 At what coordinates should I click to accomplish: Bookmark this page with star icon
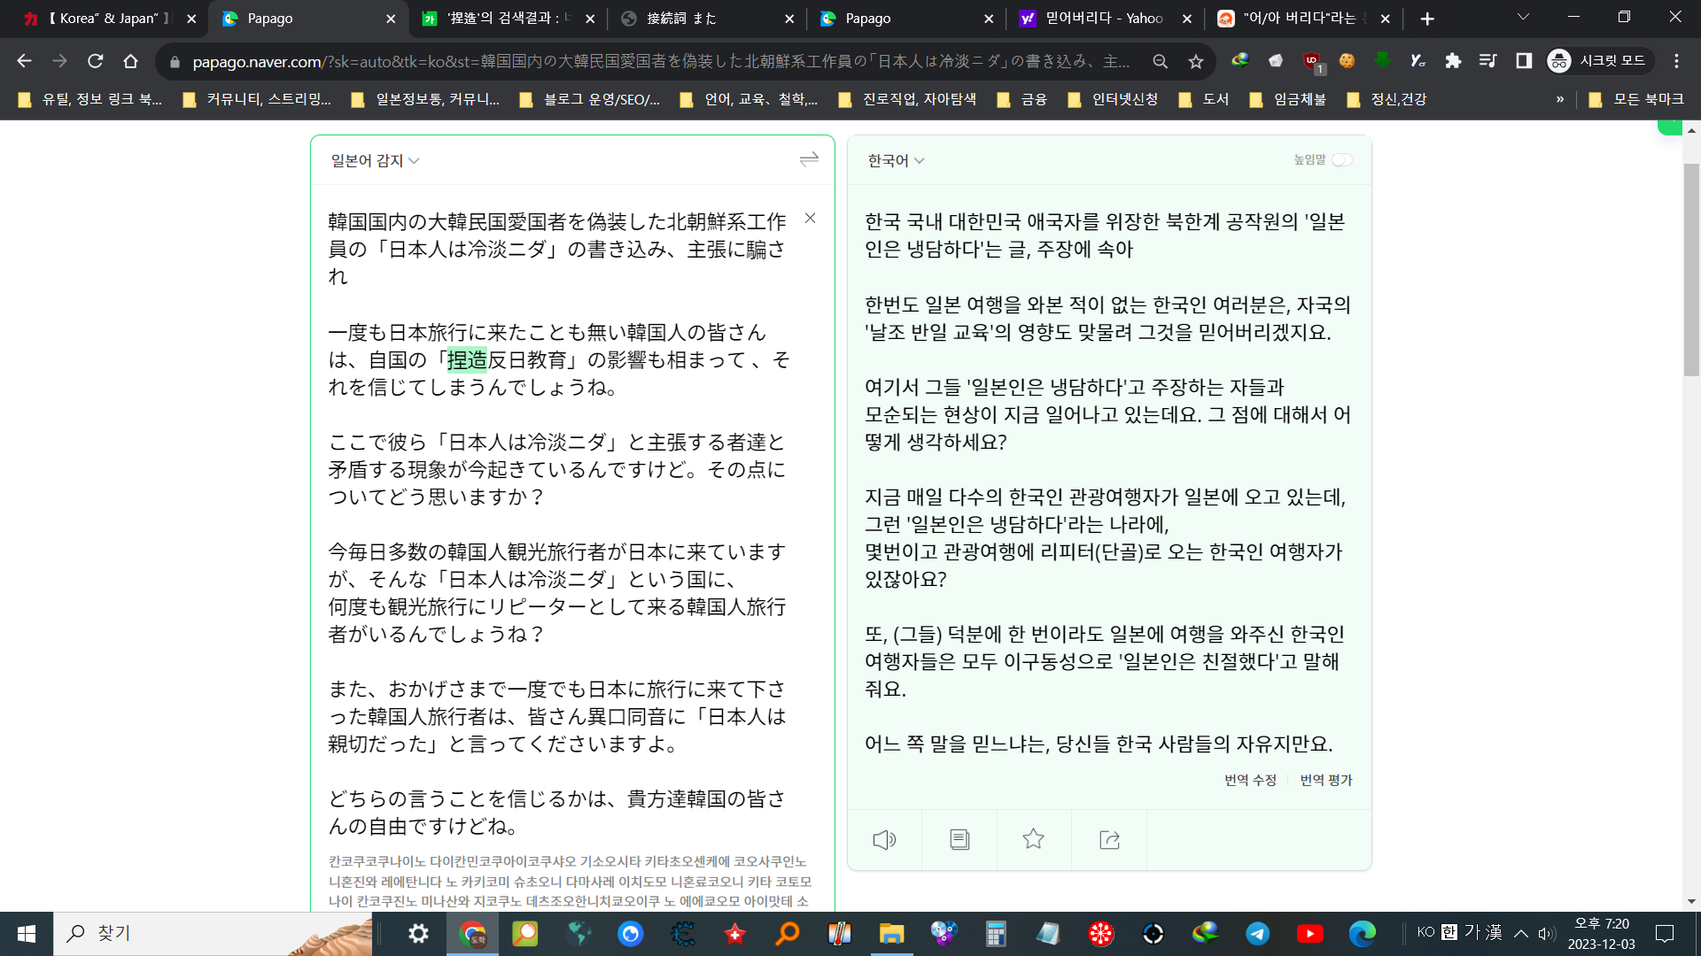1196,61
